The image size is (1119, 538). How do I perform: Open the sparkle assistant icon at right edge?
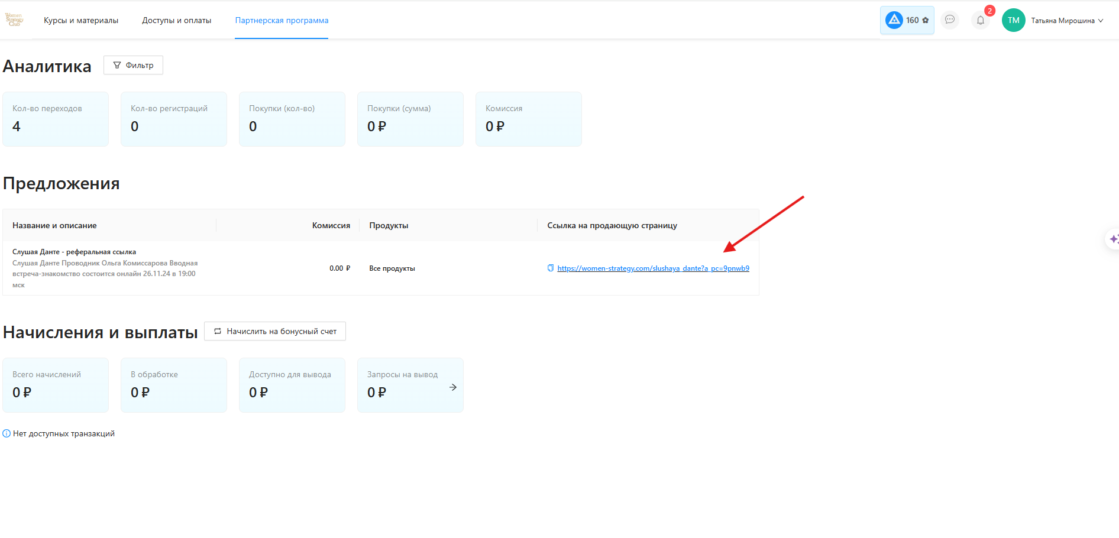1113,239
